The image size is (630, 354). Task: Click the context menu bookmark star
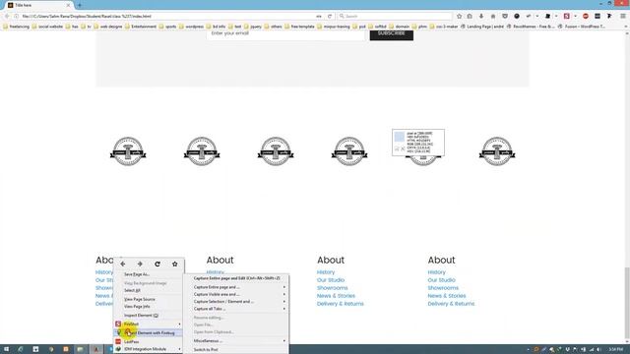[x=175, y=265]
